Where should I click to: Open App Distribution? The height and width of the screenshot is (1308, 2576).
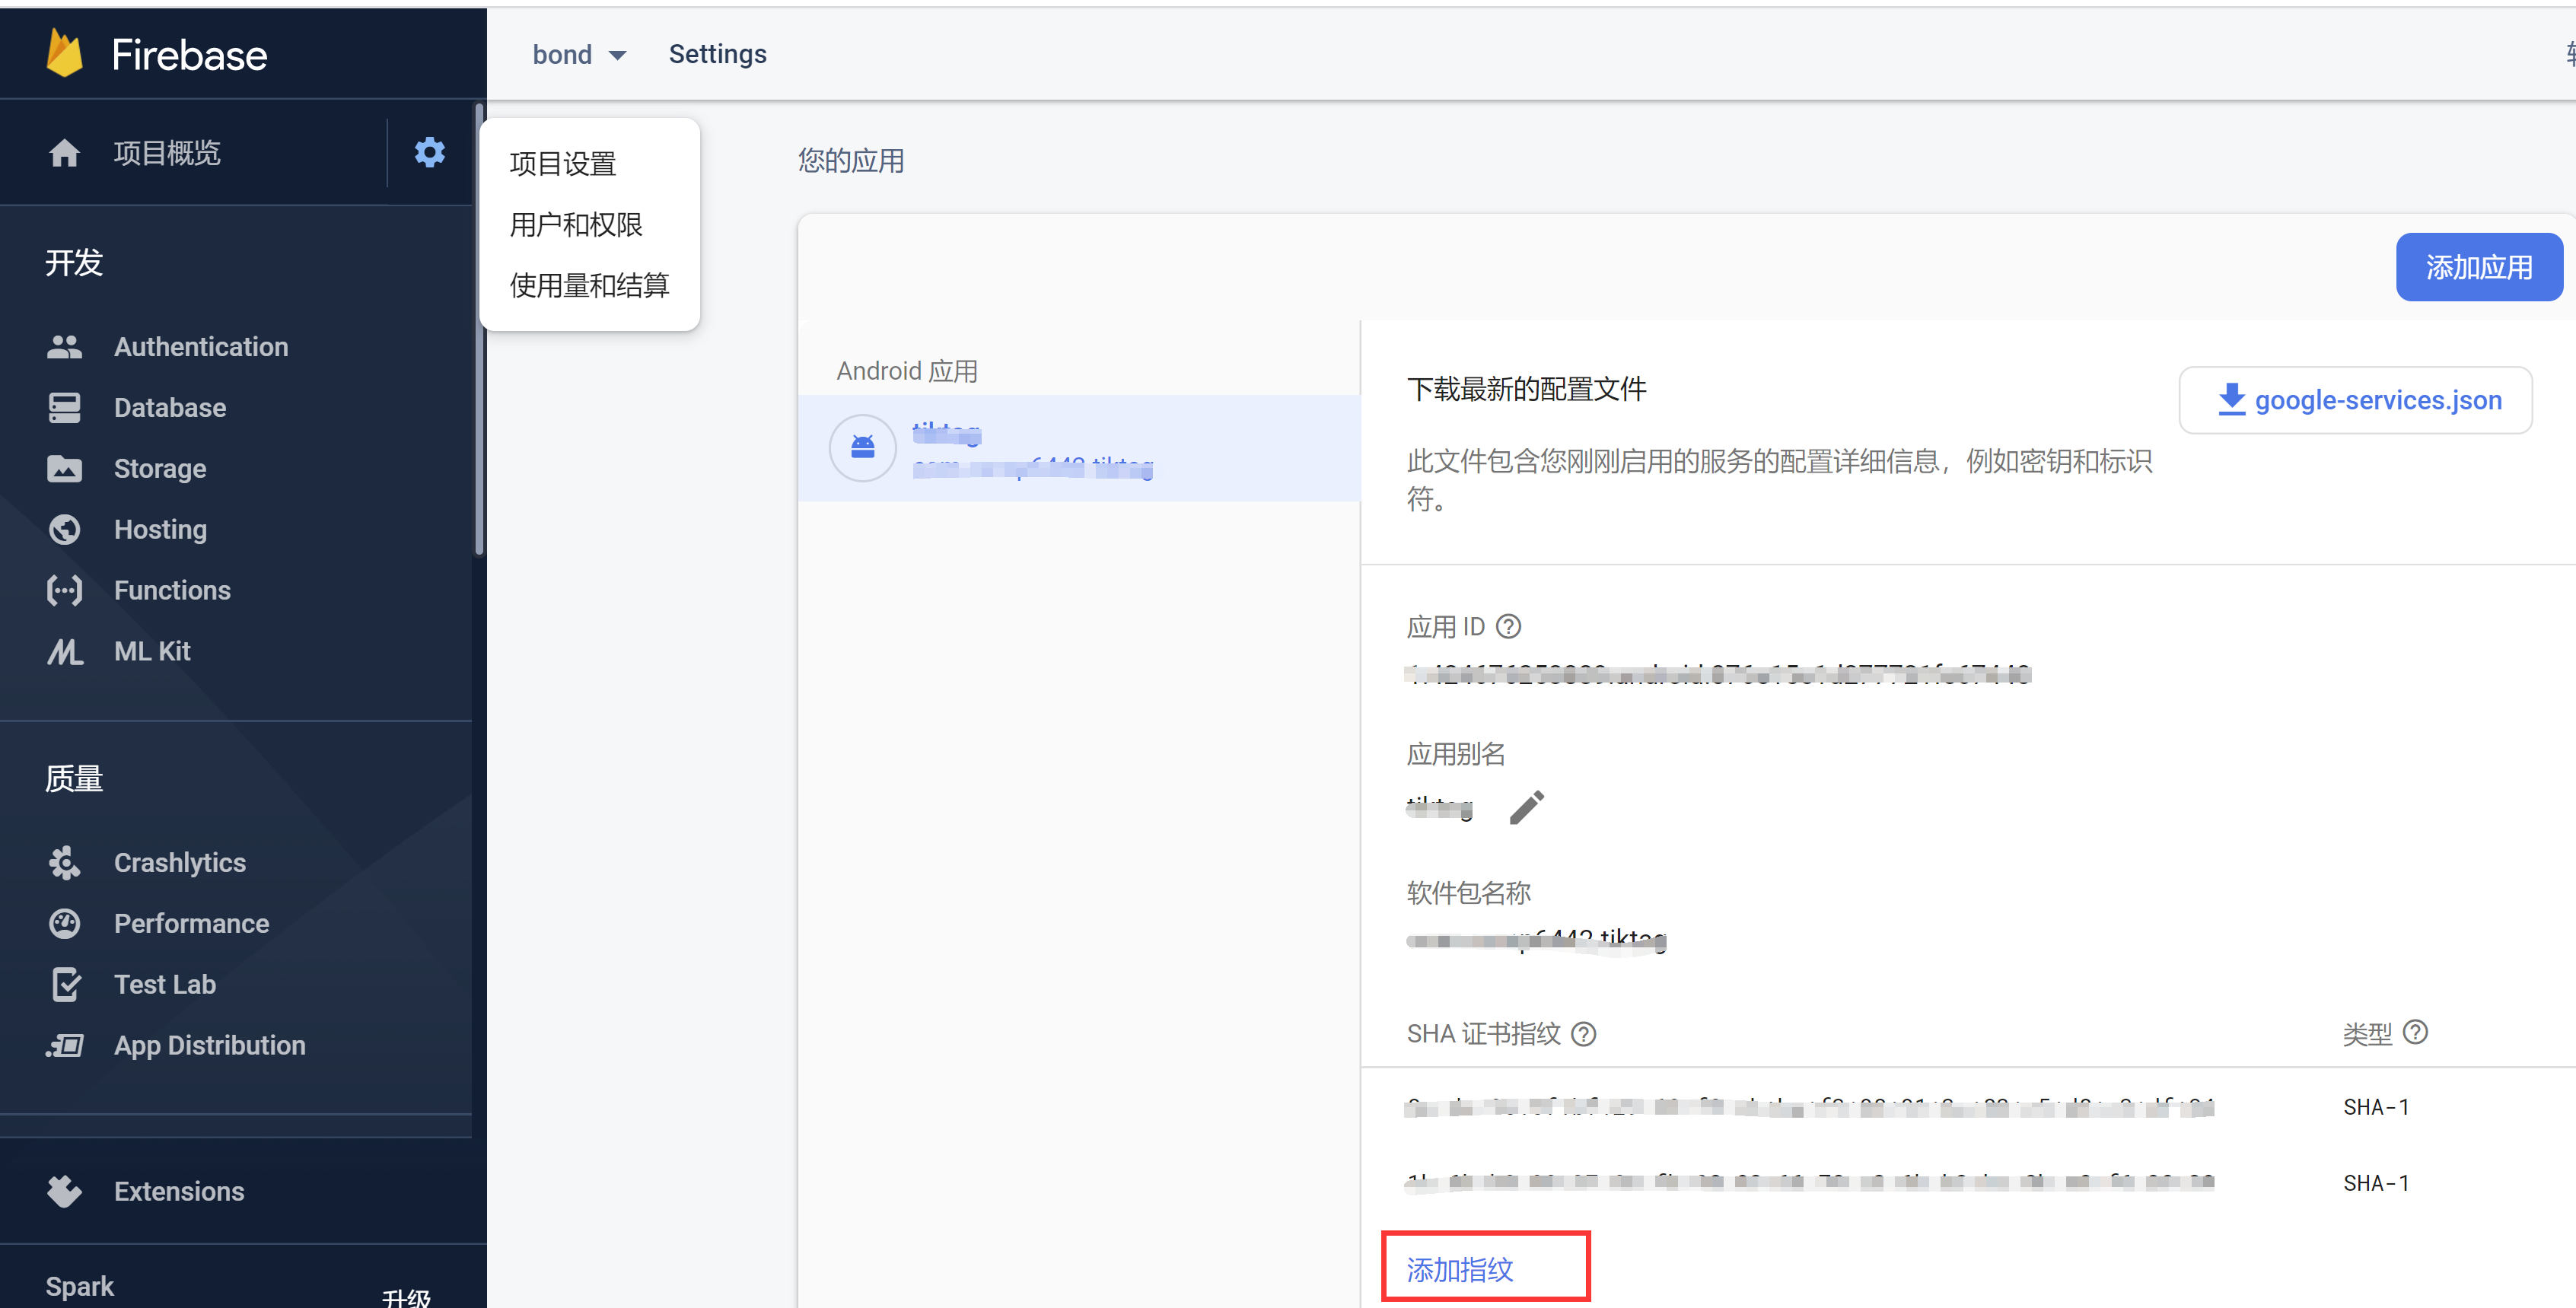[209, 1045]
